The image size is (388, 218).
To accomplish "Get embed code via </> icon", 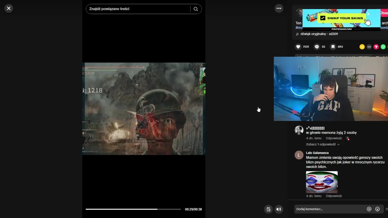I will click(x=369, y=47).
